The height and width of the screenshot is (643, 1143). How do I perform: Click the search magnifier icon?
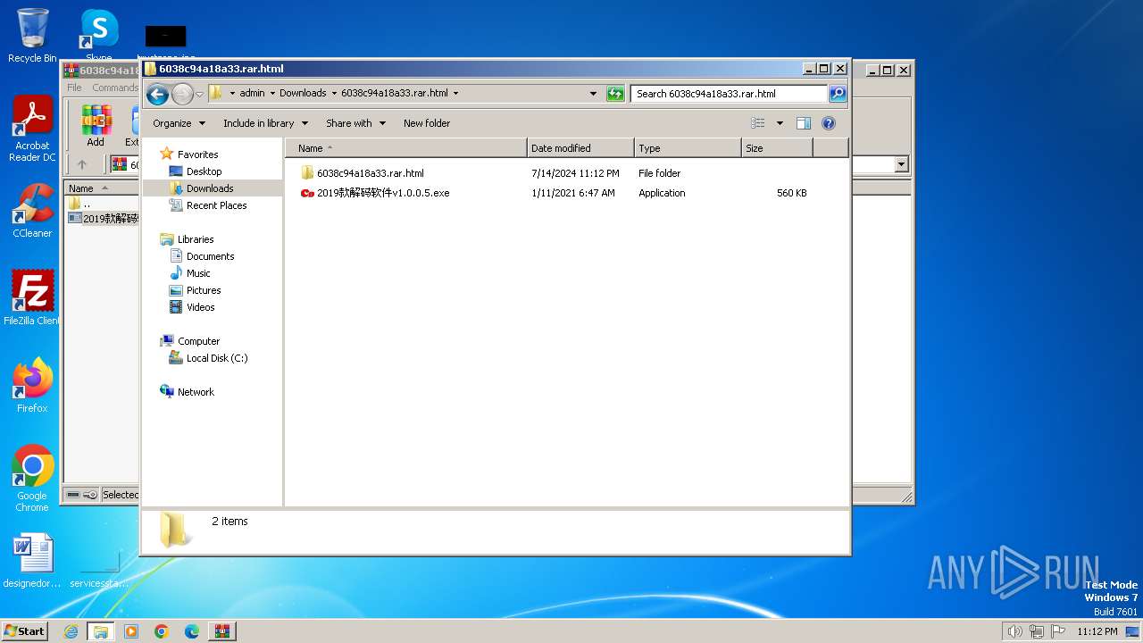(x=837, y=93)
